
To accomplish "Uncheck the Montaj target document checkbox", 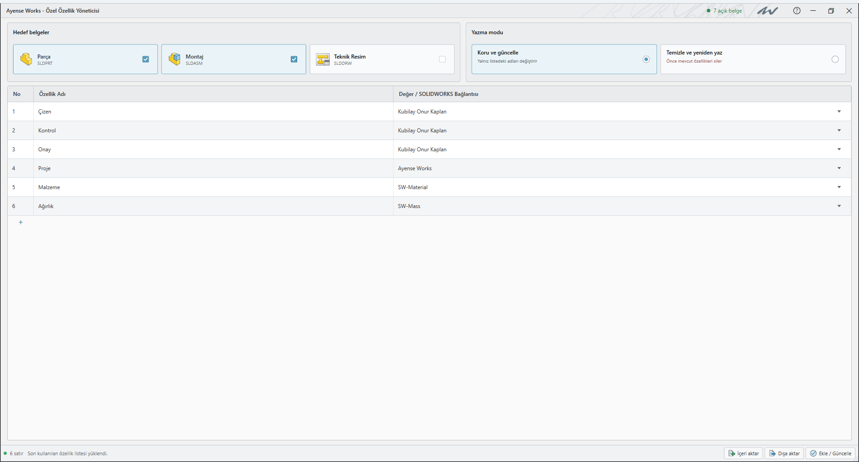I will point(294,59).
